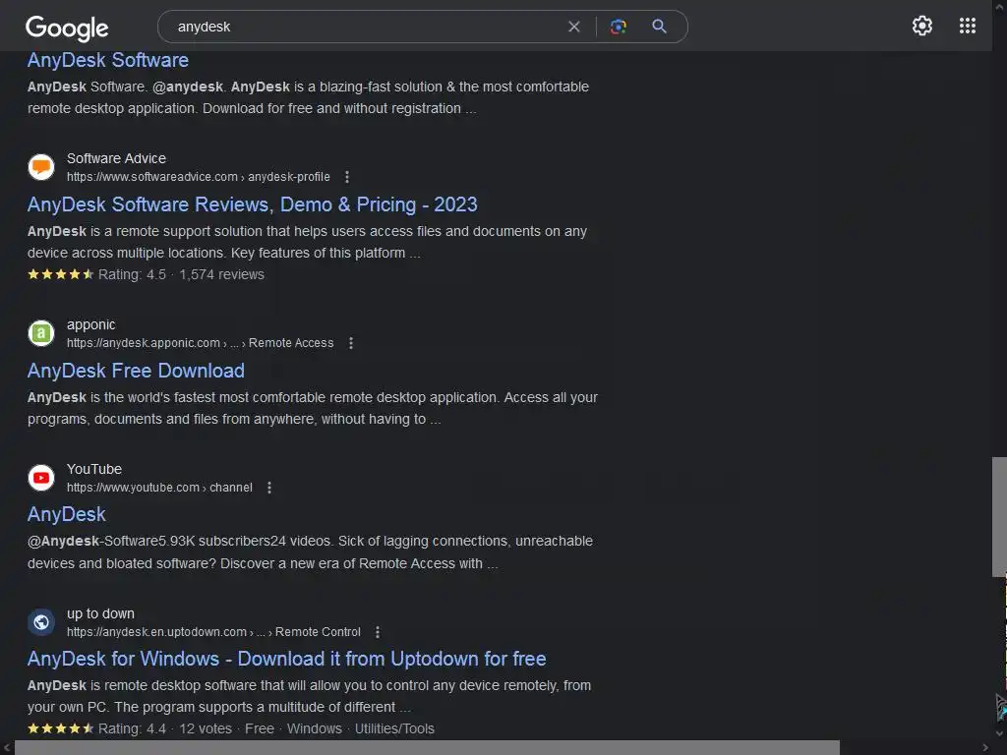
Task: Click the Software Advice site name
Action: tap(116, 158)
